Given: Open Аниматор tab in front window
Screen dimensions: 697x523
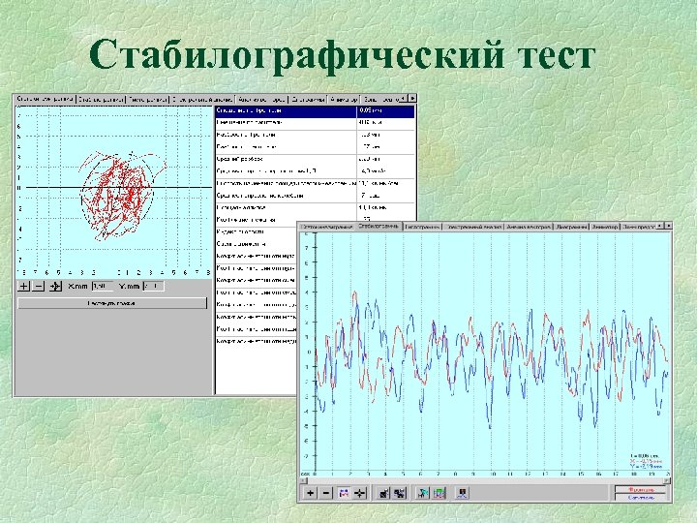Looking at the screenshot, I should point(605,227).
